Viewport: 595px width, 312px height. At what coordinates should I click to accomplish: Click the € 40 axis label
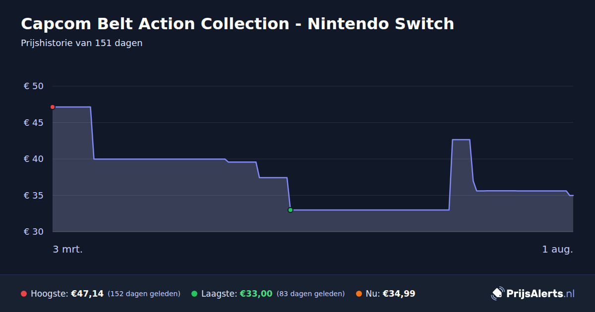click(34, 159)
